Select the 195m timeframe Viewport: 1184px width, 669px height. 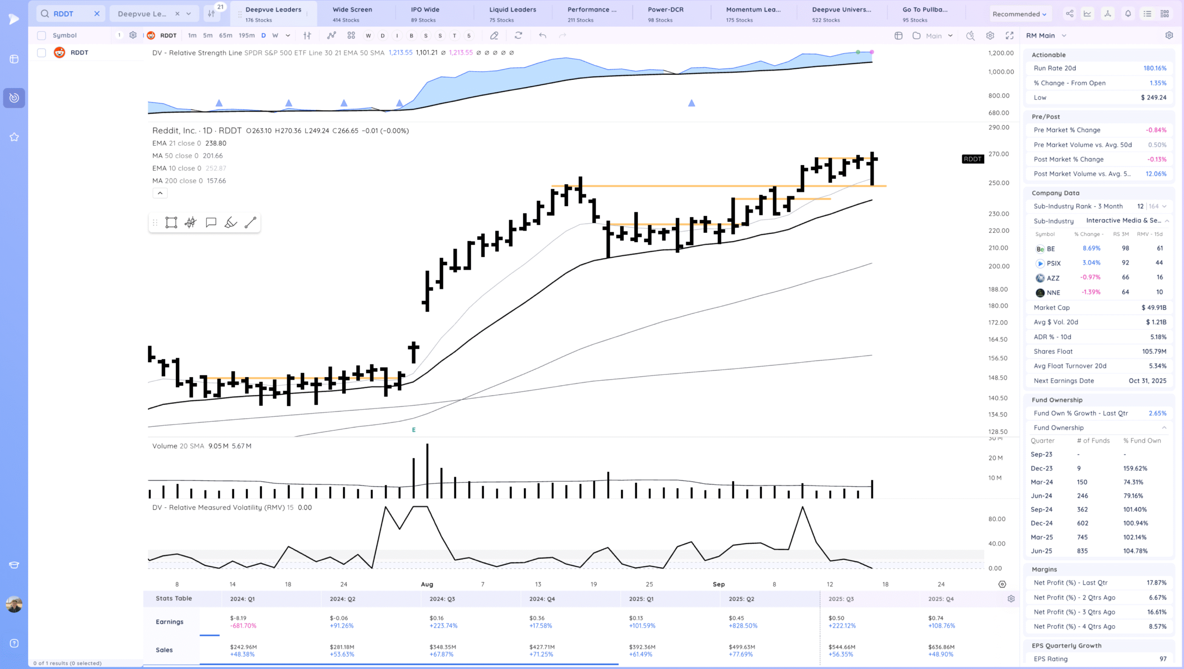click(247, 36)
